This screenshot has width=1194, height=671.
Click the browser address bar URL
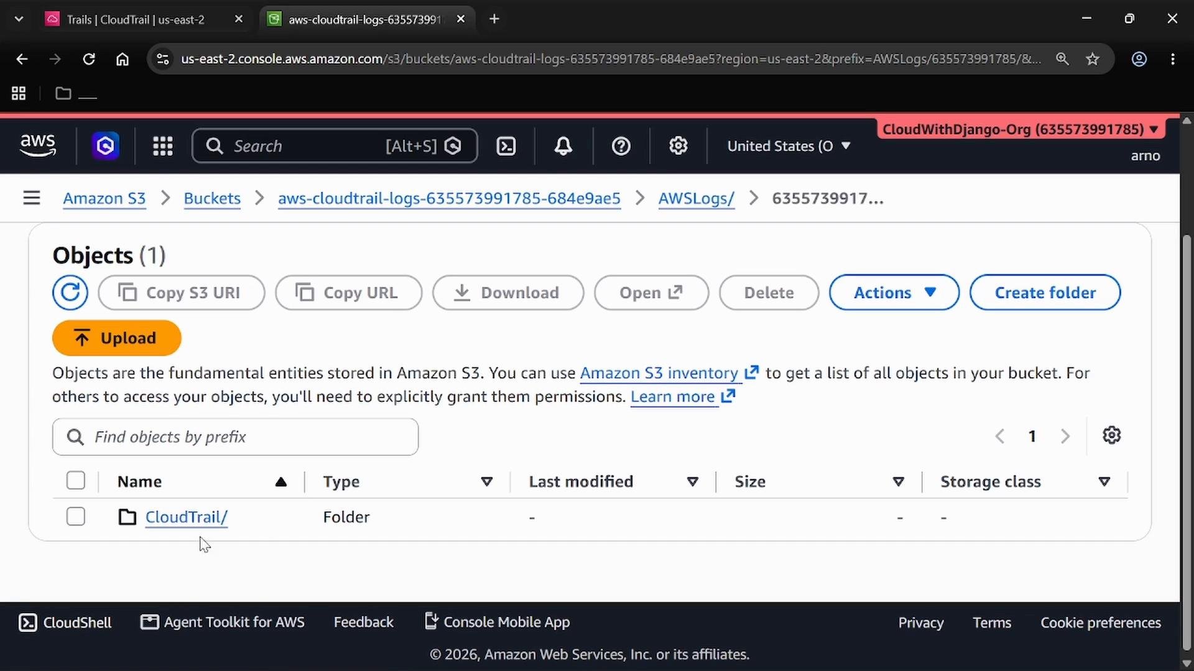point(611,59)
